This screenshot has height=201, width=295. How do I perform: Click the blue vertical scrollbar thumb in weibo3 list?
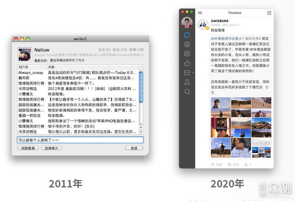pos(141,87)
